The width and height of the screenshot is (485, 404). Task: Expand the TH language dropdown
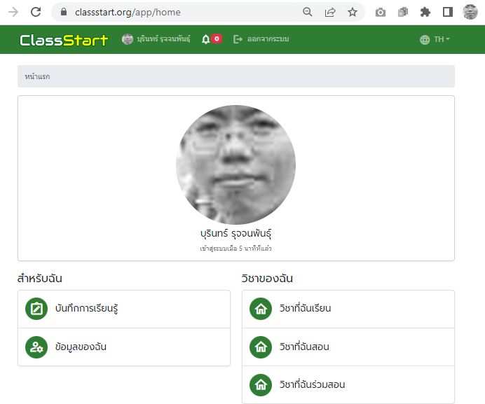tap(442, 39)
